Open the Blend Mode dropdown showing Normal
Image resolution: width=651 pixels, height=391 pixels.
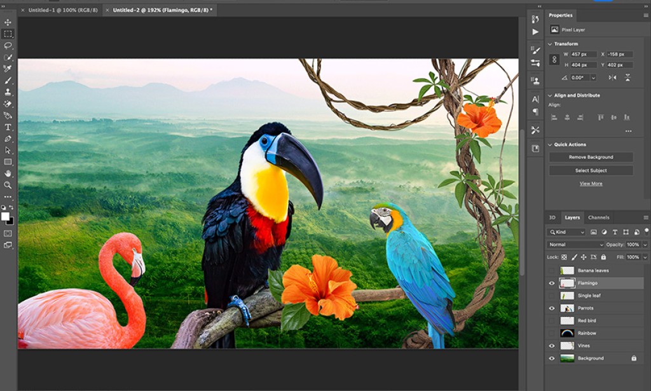pos(574,244)
